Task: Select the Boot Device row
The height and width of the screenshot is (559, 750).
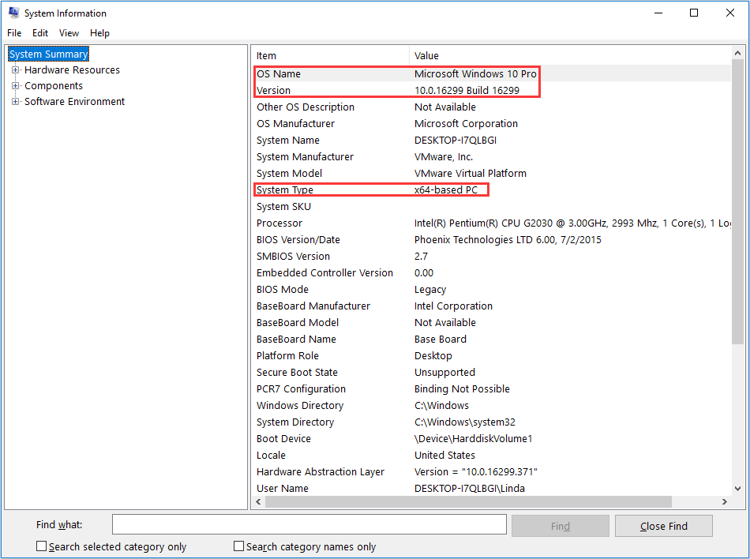Action: [491, 438]
